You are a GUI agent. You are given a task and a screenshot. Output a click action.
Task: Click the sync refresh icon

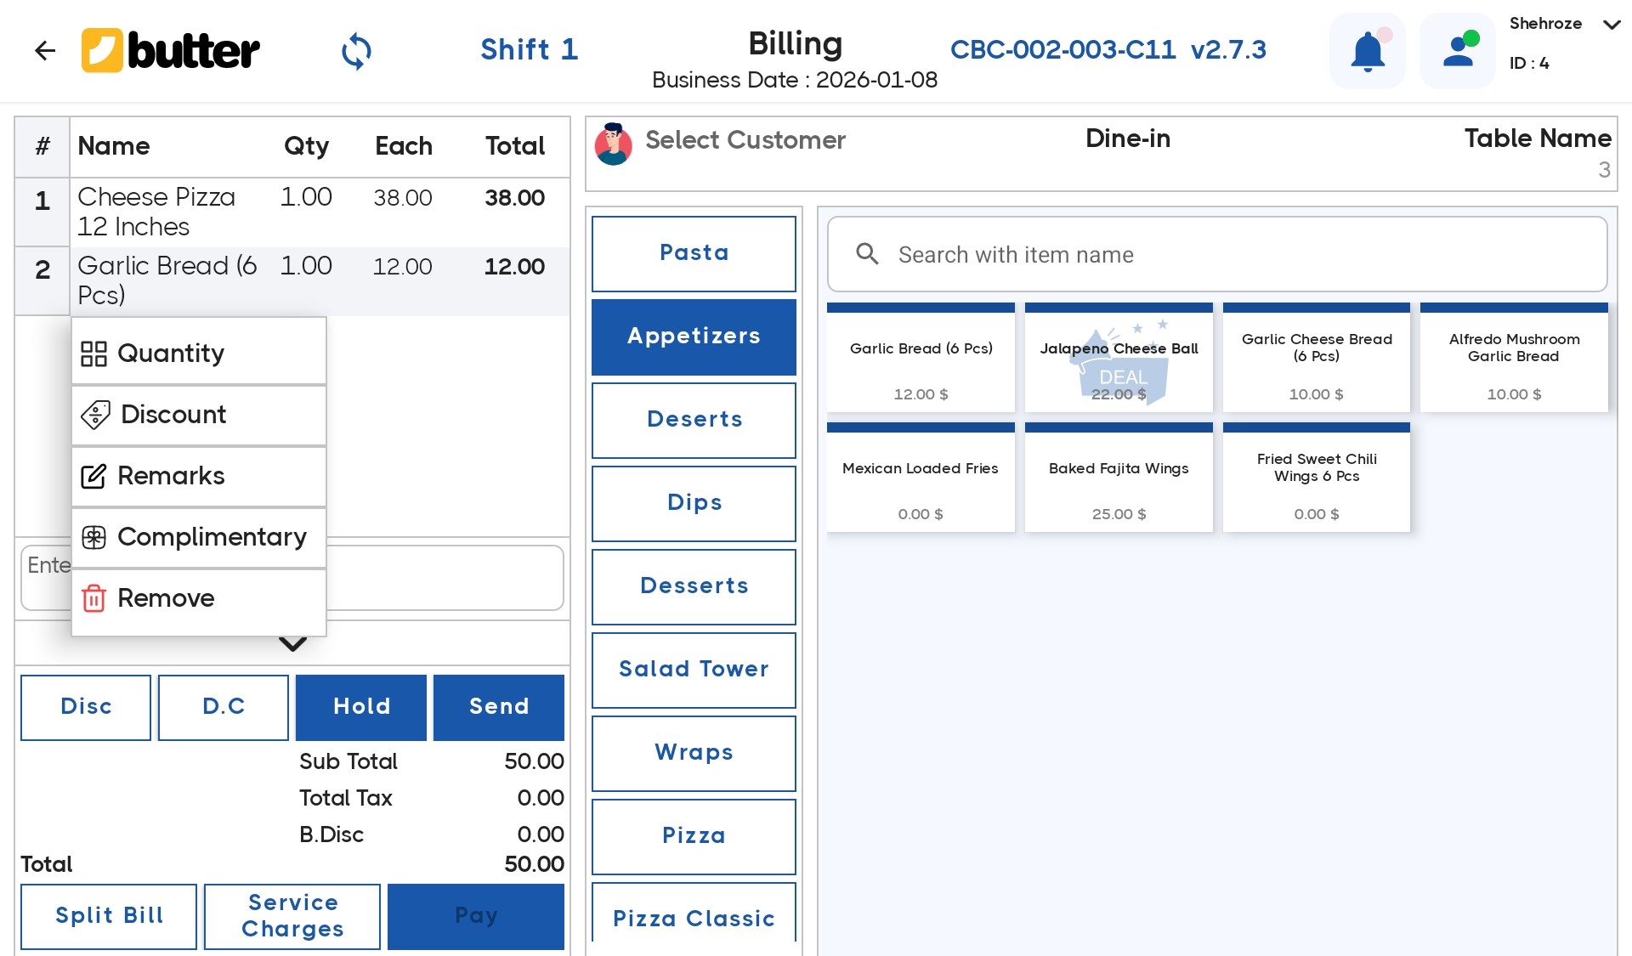[356, 51]
